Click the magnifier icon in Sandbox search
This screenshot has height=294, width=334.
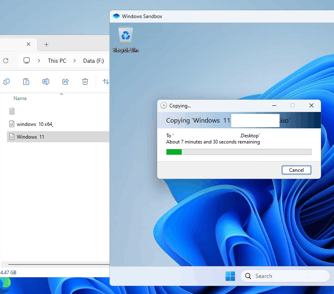click(248, 276)
